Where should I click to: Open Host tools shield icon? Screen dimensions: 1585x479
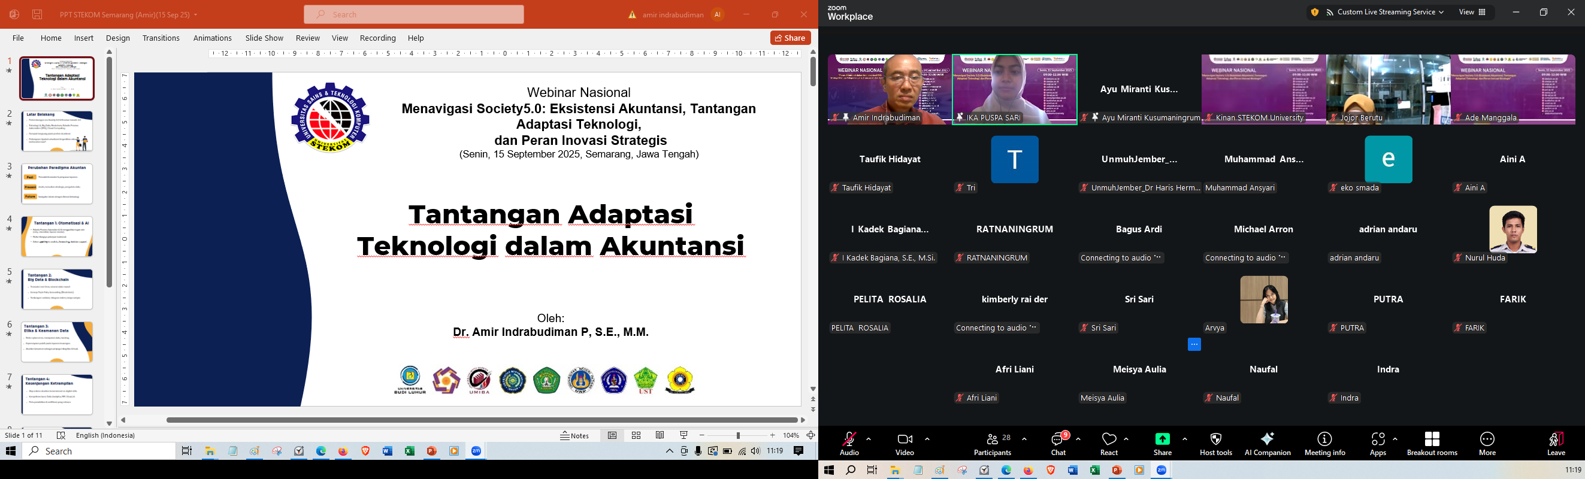point(1216,443)
